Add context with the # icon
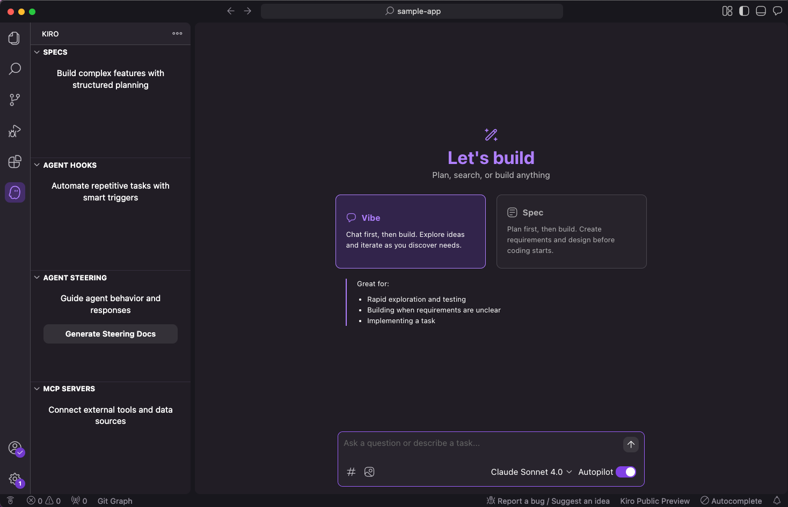This screenshot has height=507, width=788. (x=351, y=472)
